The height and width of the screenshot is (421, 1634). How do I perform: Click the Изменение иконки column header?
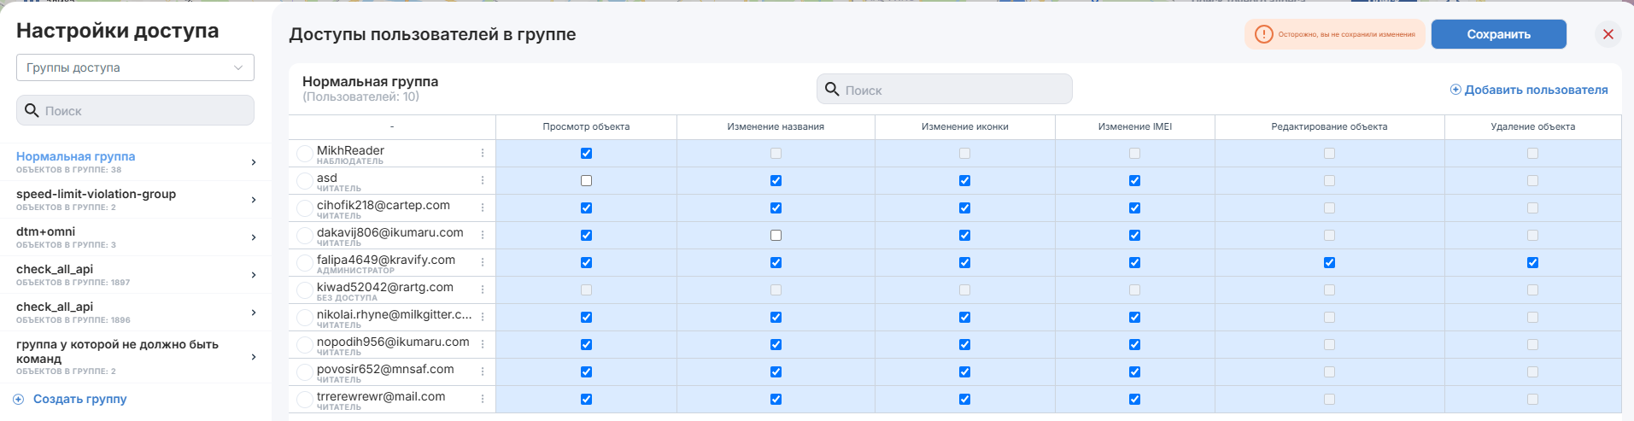(x=964, y=126)
